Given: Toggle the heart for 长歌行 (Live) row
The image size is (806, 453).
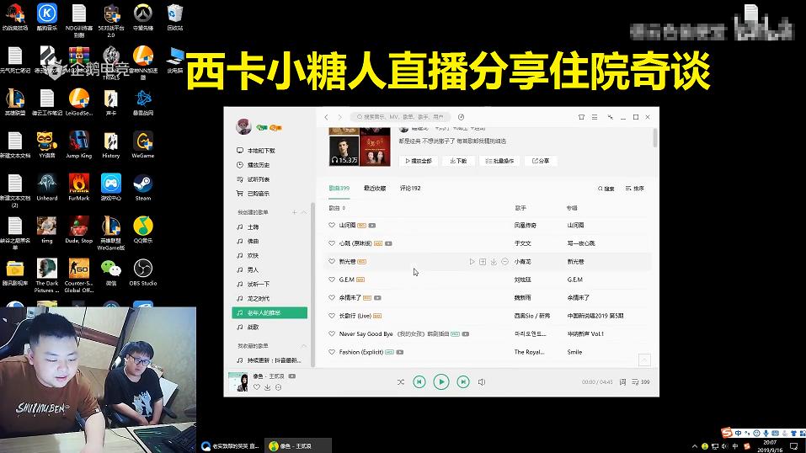Looking at the screenshot, I should pyautogui.click(x=332, y=316).
